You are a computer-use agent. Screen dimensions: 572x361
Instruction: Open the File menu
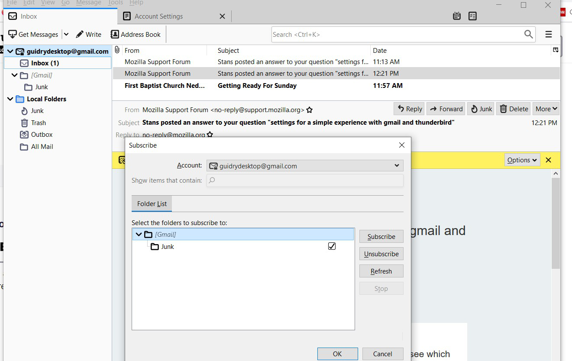12,3
